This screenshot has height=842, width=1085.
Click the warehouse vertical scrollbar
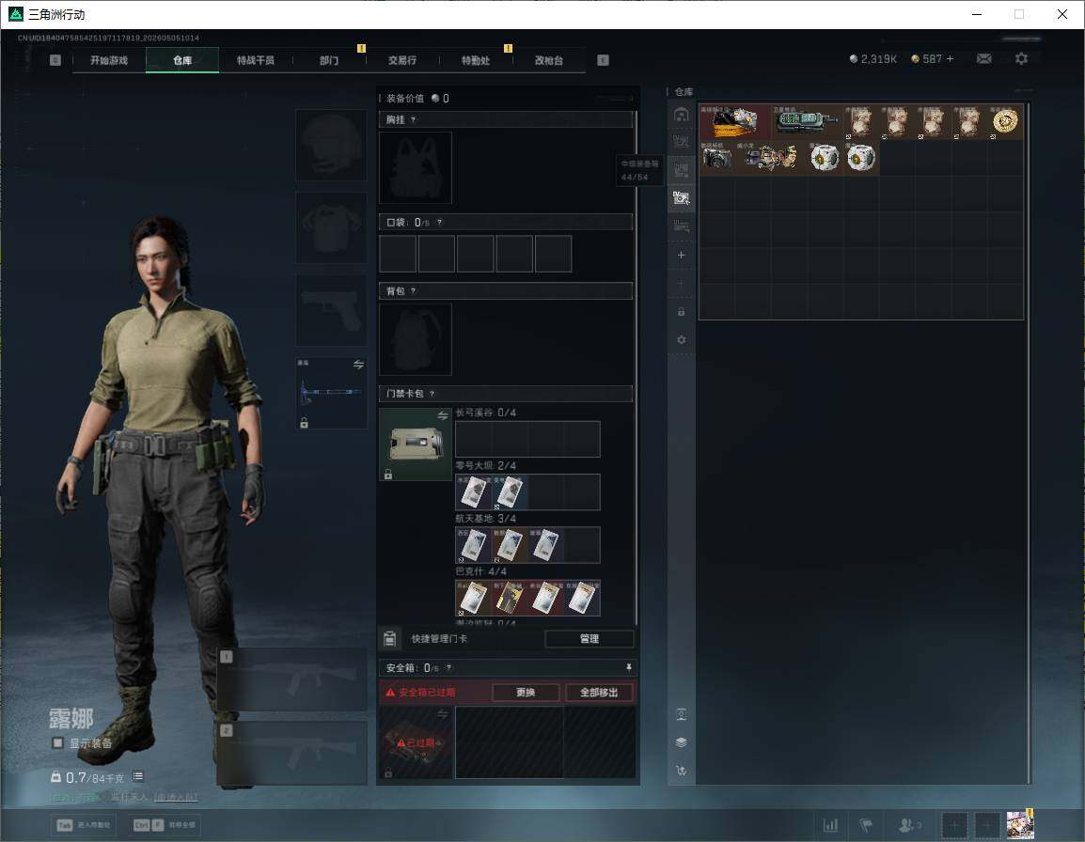(x=1029, y=443)
